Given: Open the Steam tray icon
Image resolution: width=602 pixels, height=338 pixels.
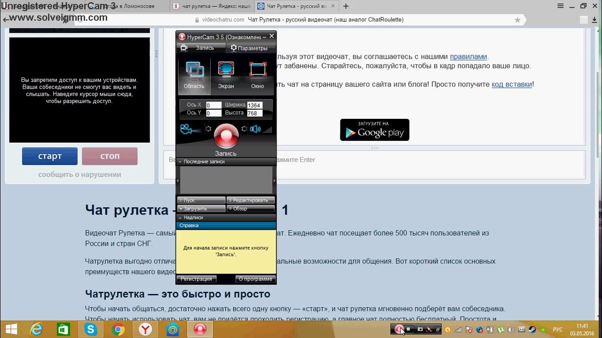Looking at the screenshot, I should 533,330.
